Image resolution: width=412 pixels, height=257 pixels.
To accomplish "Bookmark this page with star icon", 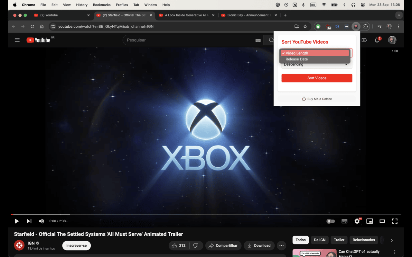I will click(305, 26).
